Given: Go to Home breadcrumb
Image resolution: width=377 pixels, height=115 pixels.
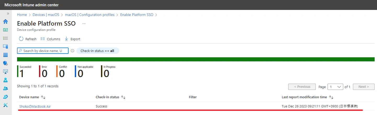Looking at the screenshot, I should click(x=22, y=15).
